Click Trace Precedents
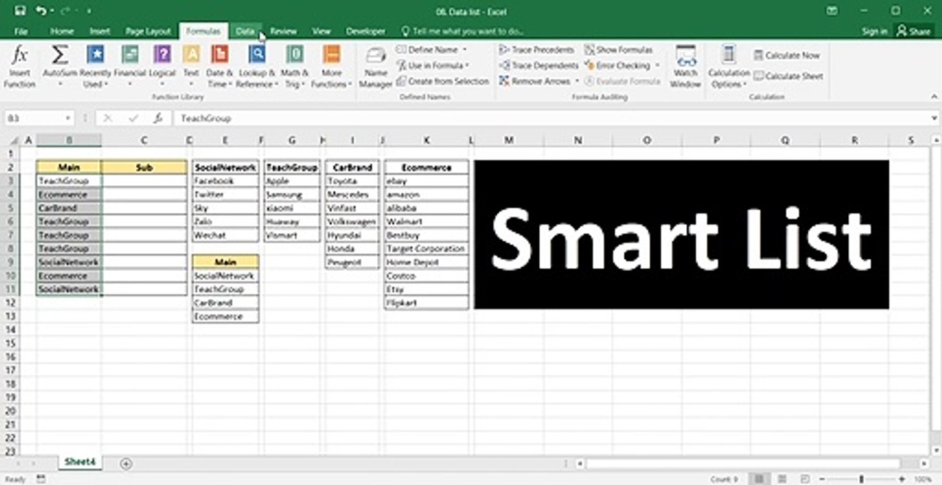The image size is (942, 485). coord(537,50)
